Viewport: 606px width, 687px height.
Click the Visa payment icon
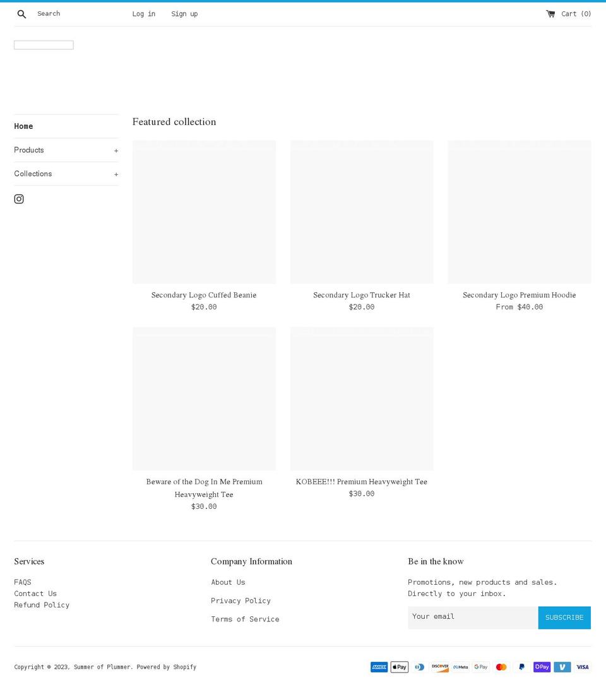(x=582, y=667)
